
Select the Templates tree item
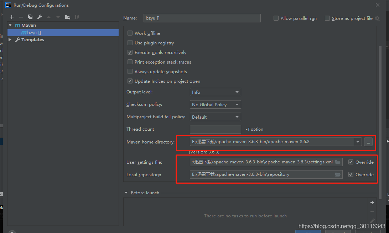[x=32, y=39]
